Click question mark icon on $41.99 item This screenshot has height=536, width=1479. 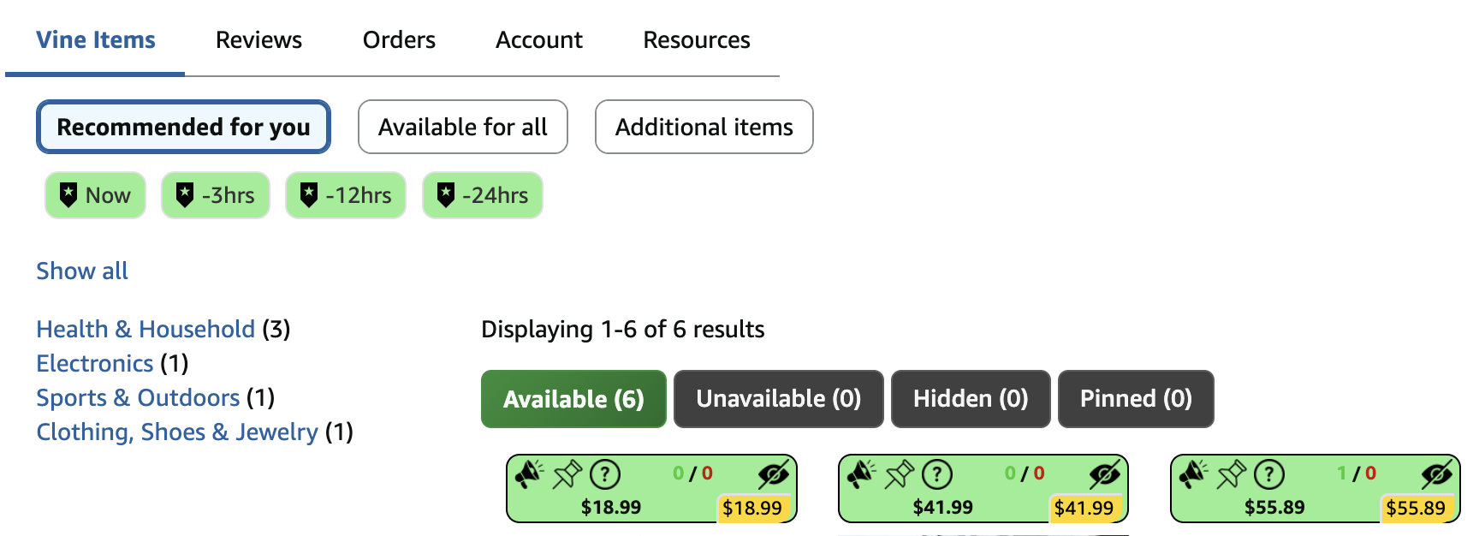tap(937, 473)
